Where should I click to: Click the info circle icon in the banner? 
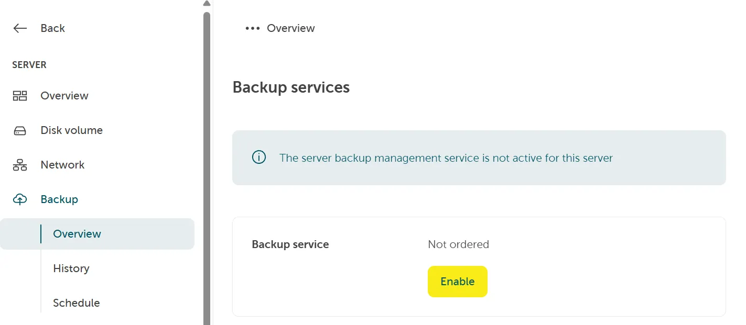coord(258,157)
